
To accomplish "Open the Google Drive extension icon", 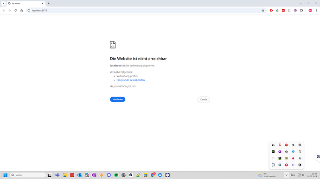I will (277, 10).
